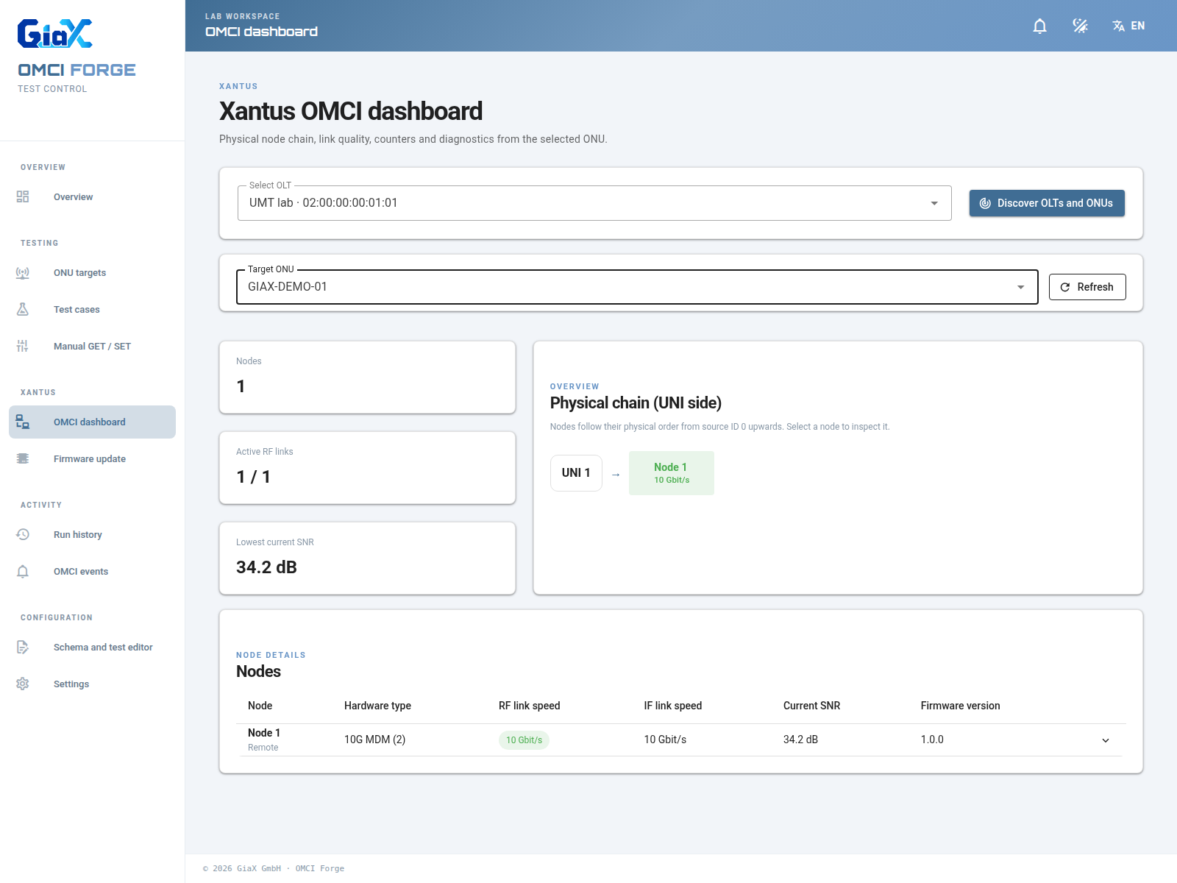Click the 10 Gbit/s RF link speed badge
1177x883 pixels.
[x=524, y=740]
